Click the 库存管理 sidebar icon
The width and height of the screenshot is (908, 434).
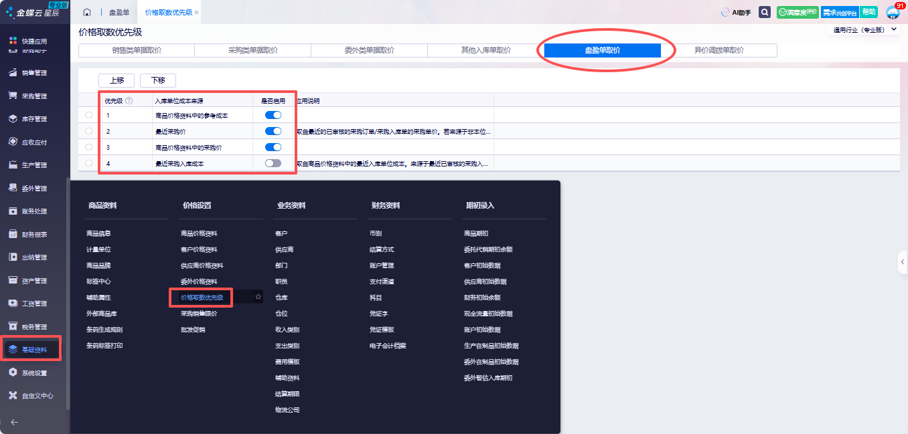point(13,119)
